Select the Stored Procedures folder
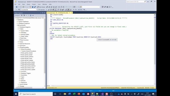The image size is (170, 96). click(26, 49)
